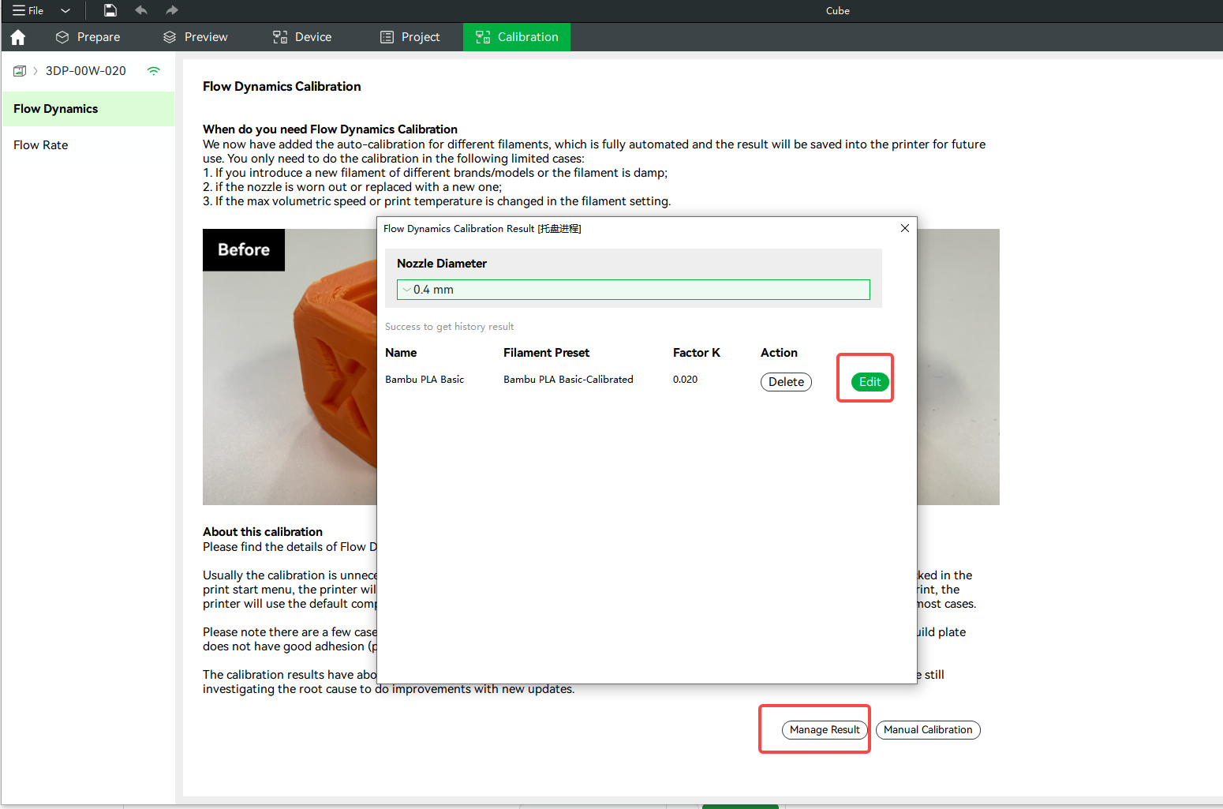This screenshot has height=809, width=1223.
Task: Open the Project tab
Action: coord(410,36)
